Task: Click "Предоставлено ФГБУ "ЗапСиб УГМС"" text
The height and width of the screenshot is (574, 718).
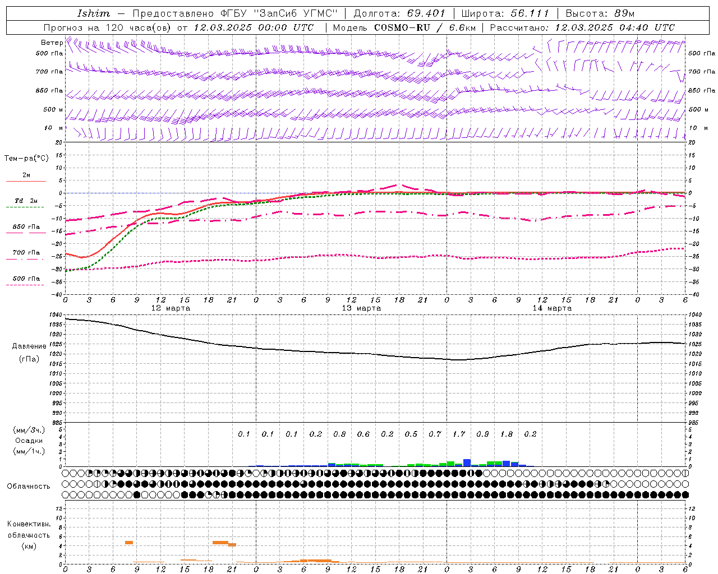Action: 235,13
